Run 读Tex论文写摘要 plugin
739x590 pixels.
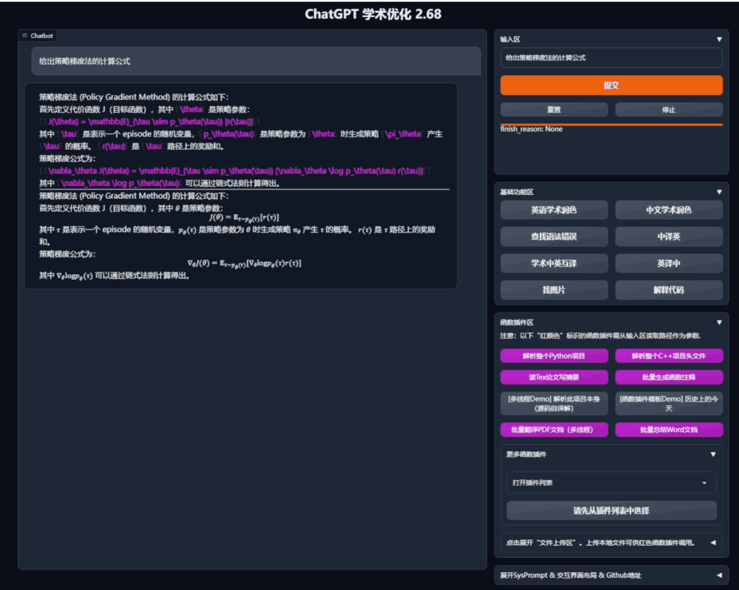(x=554, y=377)
